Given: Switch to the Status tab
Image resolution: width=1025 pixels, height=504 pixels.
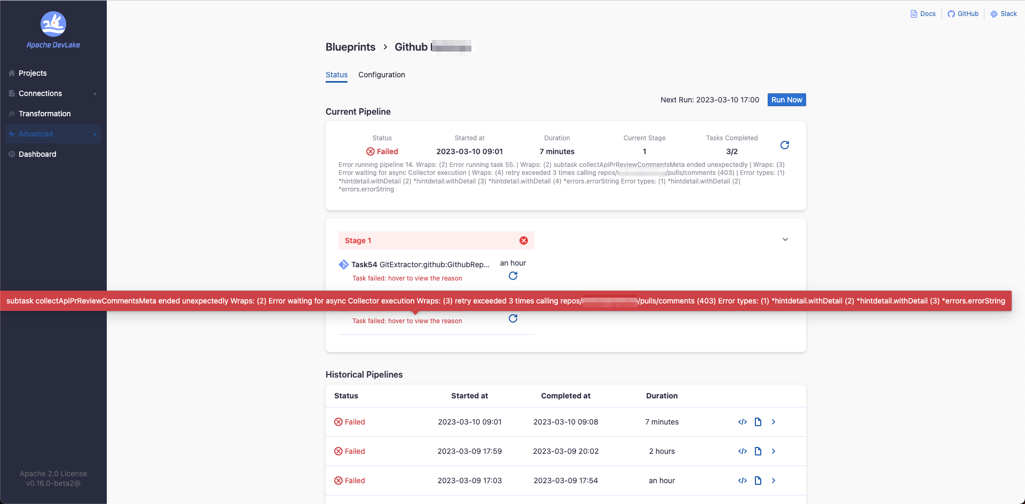Looking at the screenshot, I should [336, 75].
